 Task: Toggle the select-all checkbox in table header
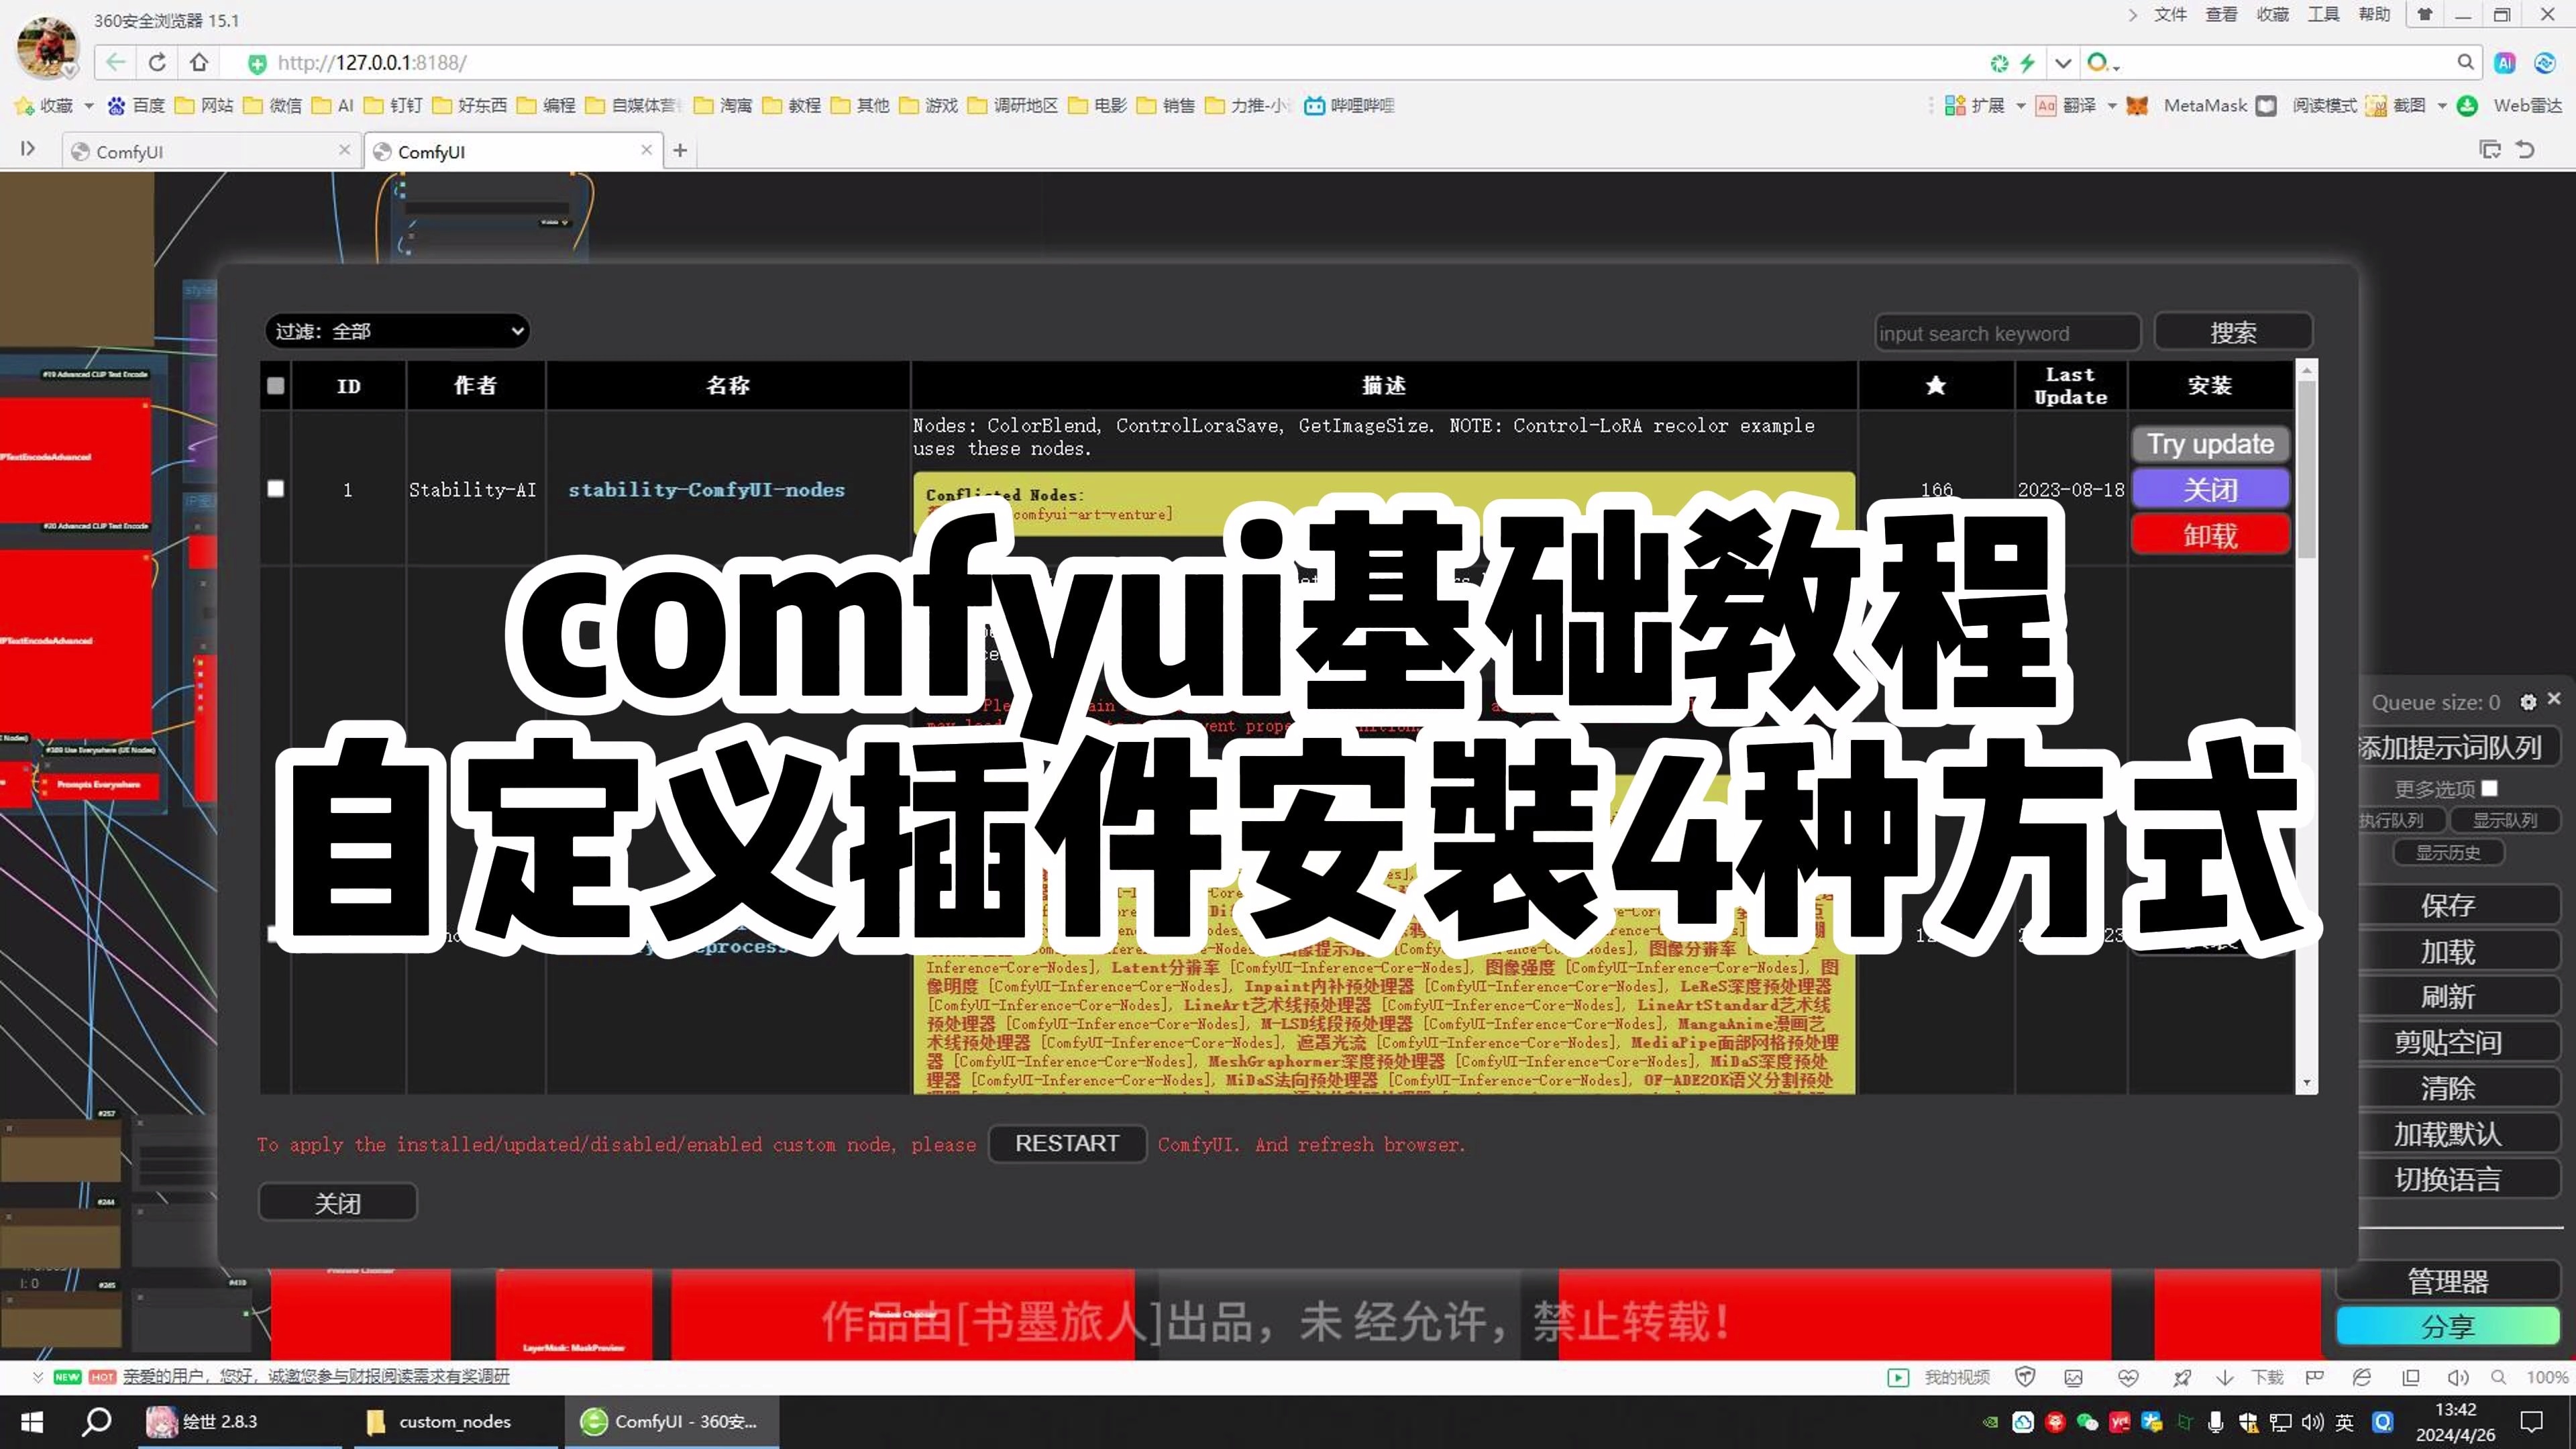click(276, 386)
